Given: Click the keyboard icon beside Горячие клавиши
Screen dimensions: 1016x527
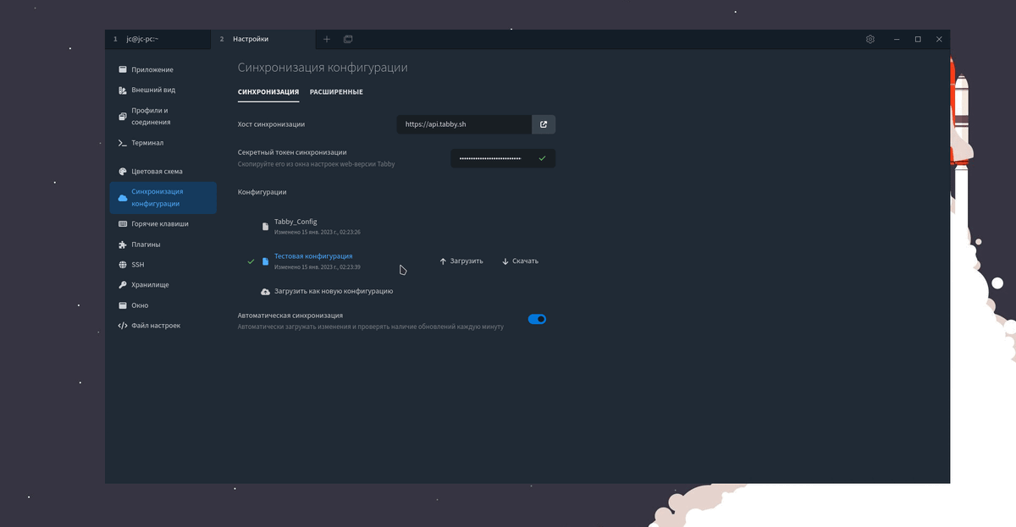Looking at the screenshot, I should tap(123, 224).
